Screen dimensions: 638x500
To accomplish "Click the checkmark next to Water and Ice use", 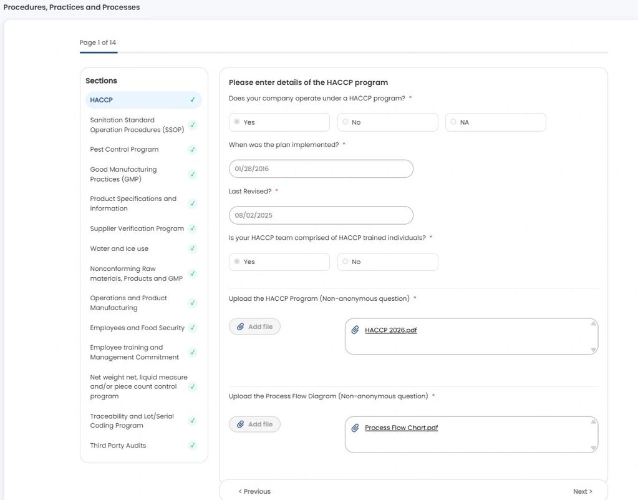I will 192,248.
